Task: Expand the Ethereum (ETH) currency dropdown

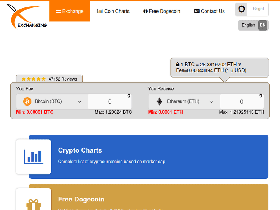Action: [184, 101]
